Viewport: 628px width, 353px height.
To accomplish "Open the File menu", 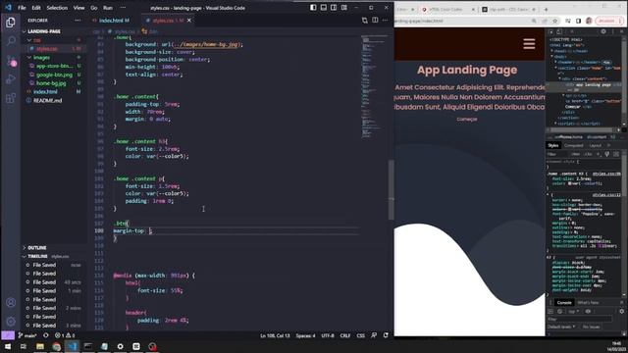I will tap(22, 8).
